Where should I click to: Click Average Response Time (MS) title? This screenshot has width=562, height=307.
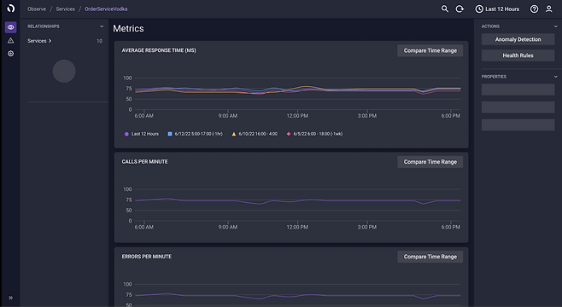pyautogui.click(x=159, y=50)
